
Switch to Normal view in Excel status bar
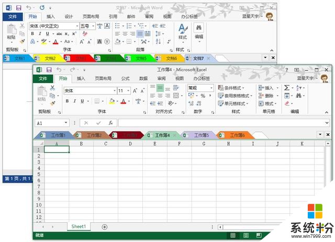(x=233, y=235)
